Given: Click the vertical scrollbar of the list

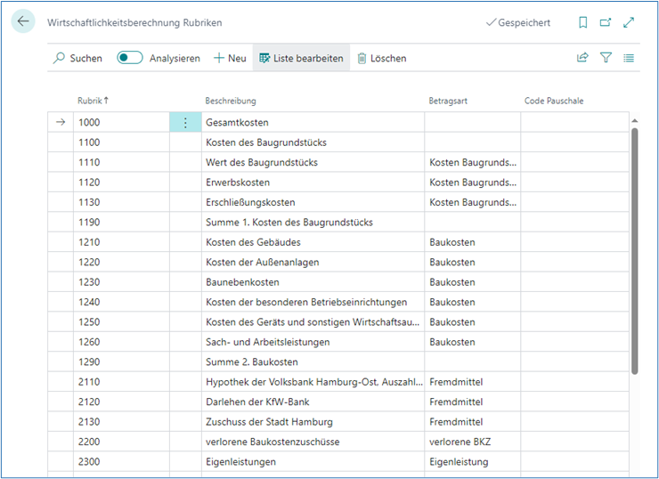Looking at the screenshot, I should (634, 249).
